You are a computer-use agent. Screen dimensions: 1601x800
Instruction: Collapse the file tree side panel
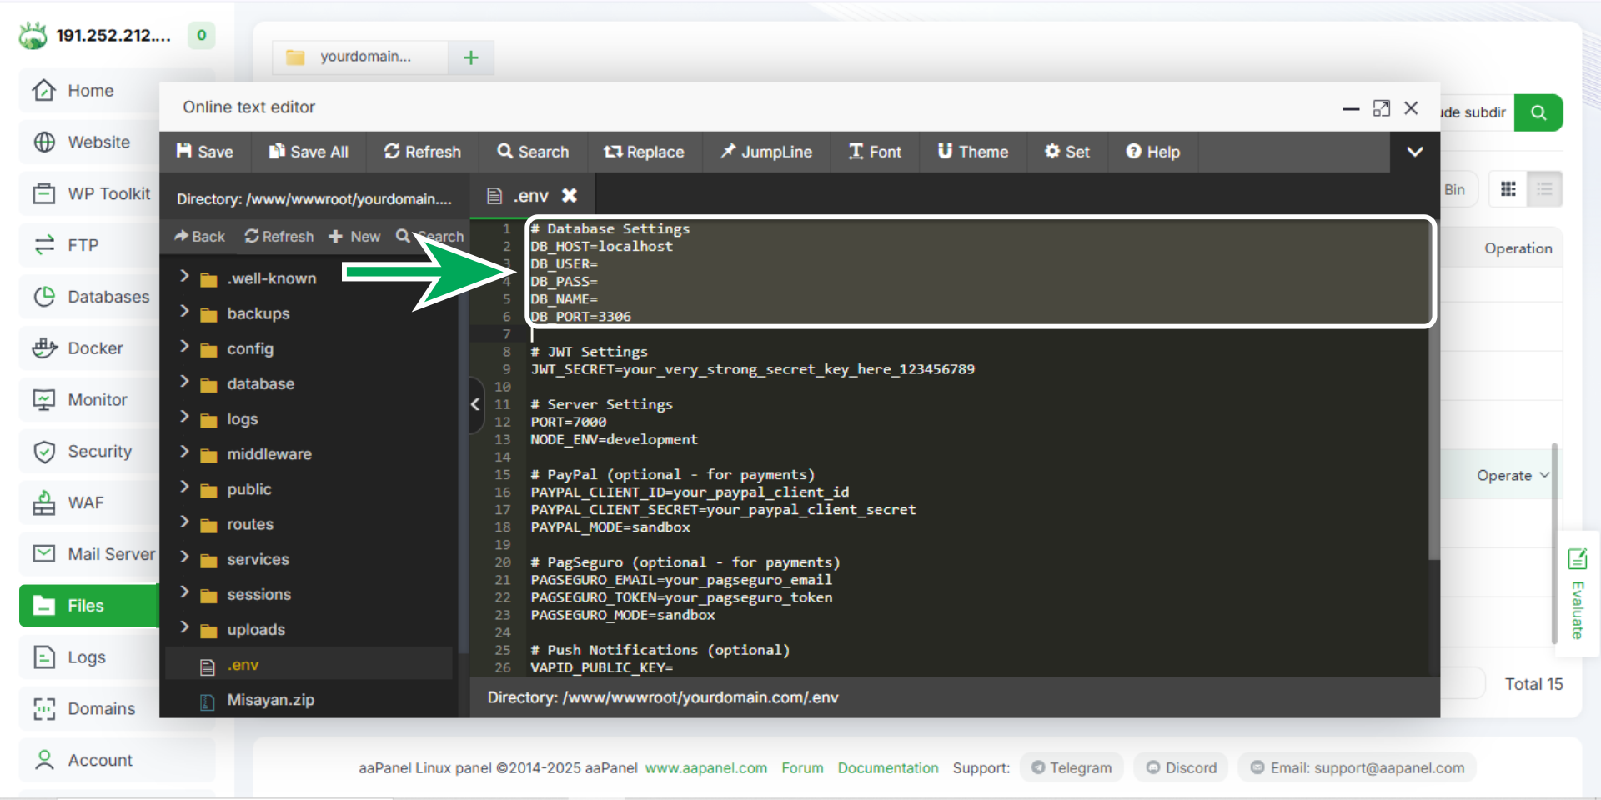[475, 404]
